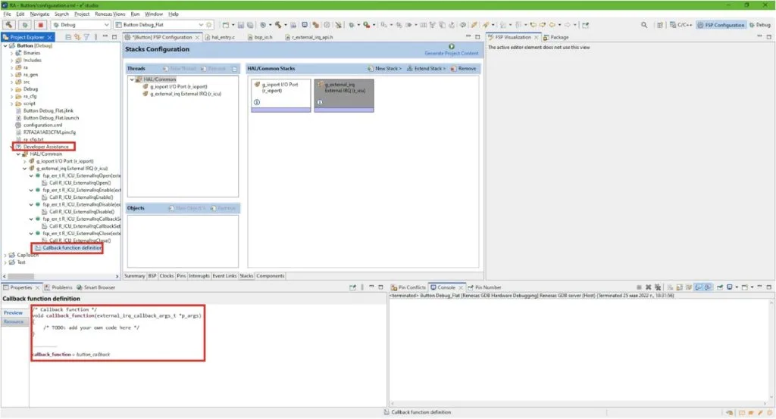Click filter funnel icon in Project Explorer
The width and height of the screenshot is (776, 419).
(x=86, y=37)
